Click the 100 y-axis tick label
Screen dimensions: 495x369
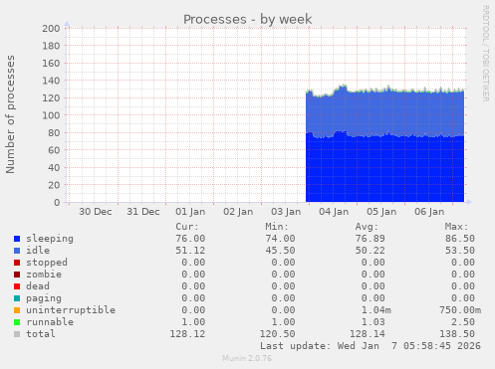pyautogui.click(x=51, y=115)
